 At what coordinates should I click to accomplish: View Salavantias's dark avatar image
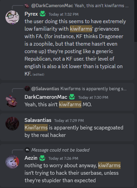pyautogui.click(x=12, y=124)
